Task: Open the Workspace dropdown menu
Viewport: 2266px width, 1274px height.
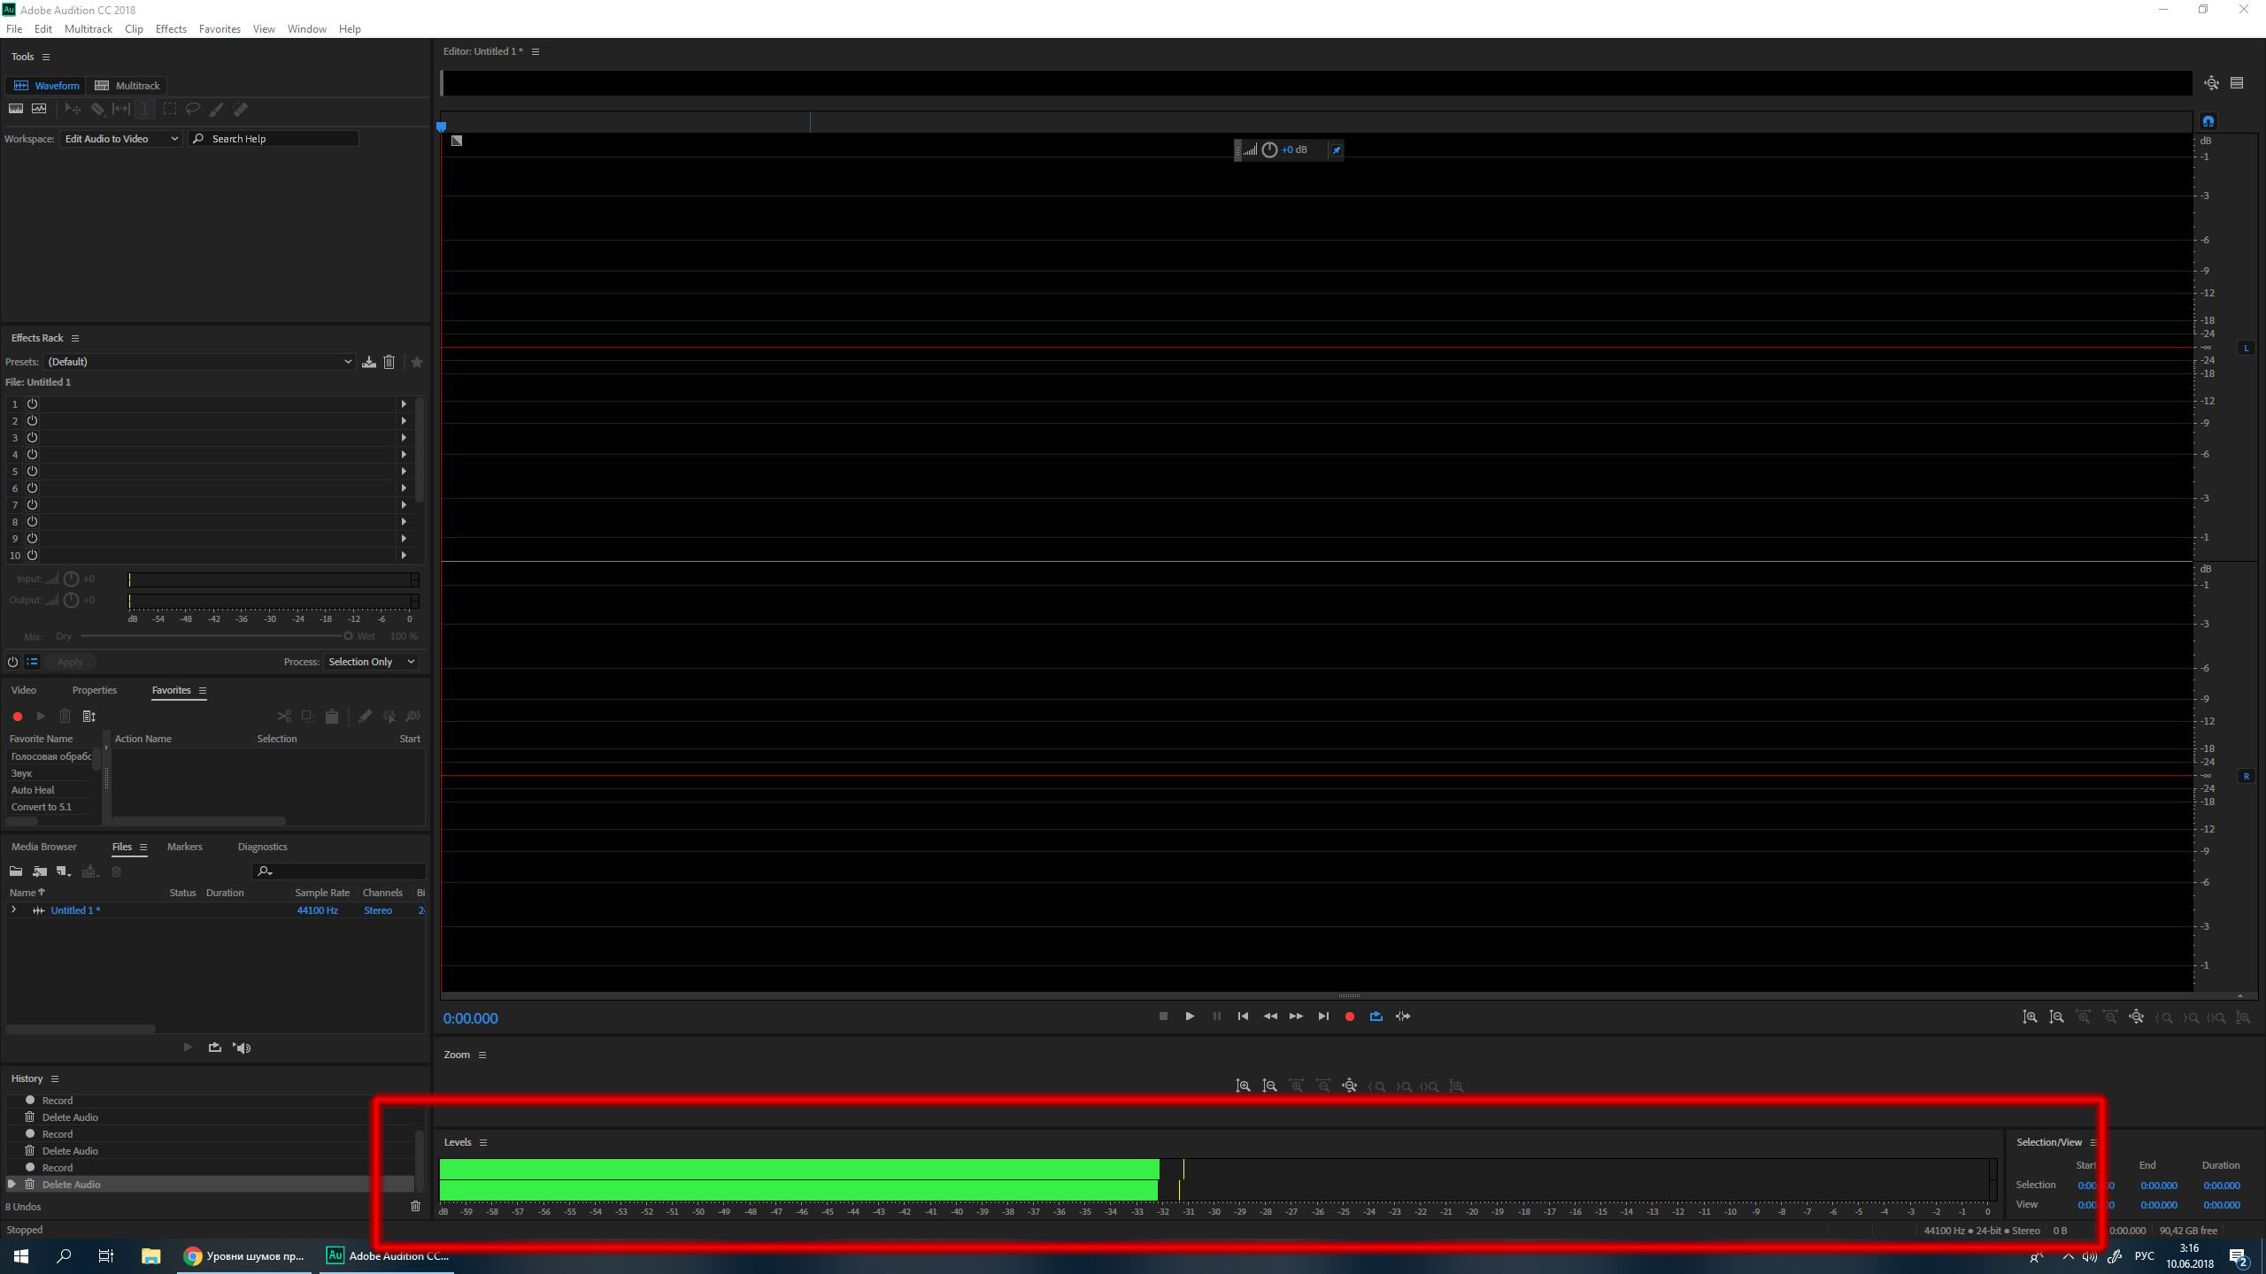Action: coord(121,139)
